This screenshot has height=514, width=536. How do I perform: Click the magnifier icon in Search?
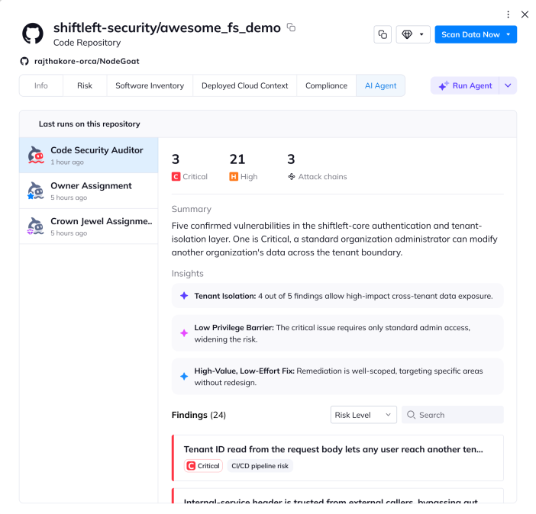[411, 415]
